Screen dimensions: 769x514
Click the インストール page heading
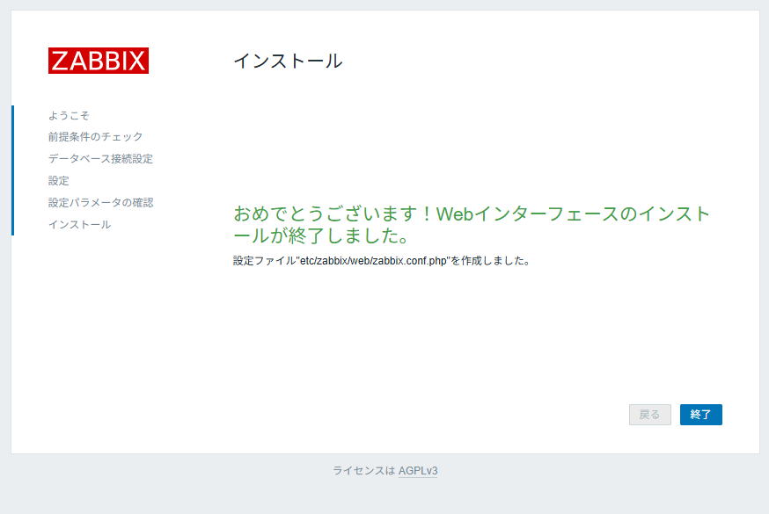(x=288, y=62)
